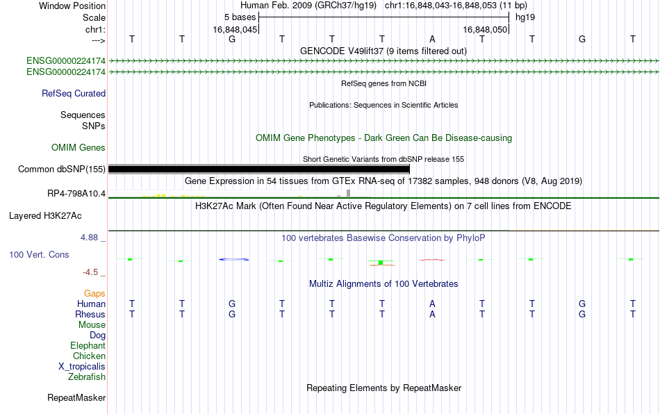Click H3K27Ac Mark track title
The image size is (660, 414).
pos(383,206)
